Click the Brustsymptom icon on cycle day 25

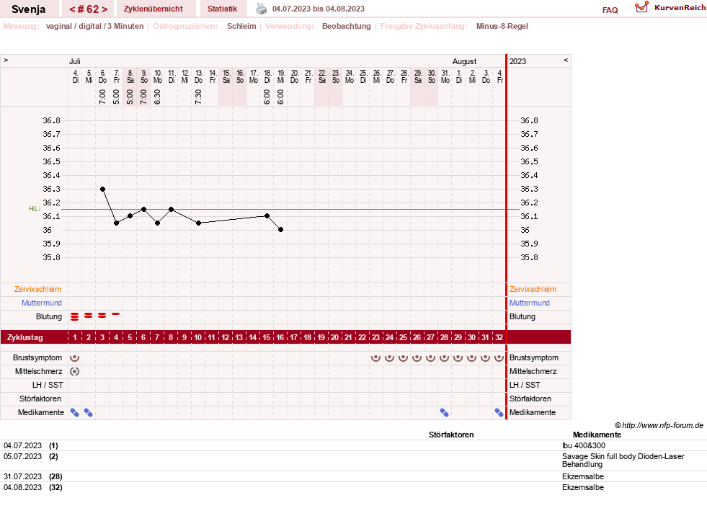pos(403,357)
